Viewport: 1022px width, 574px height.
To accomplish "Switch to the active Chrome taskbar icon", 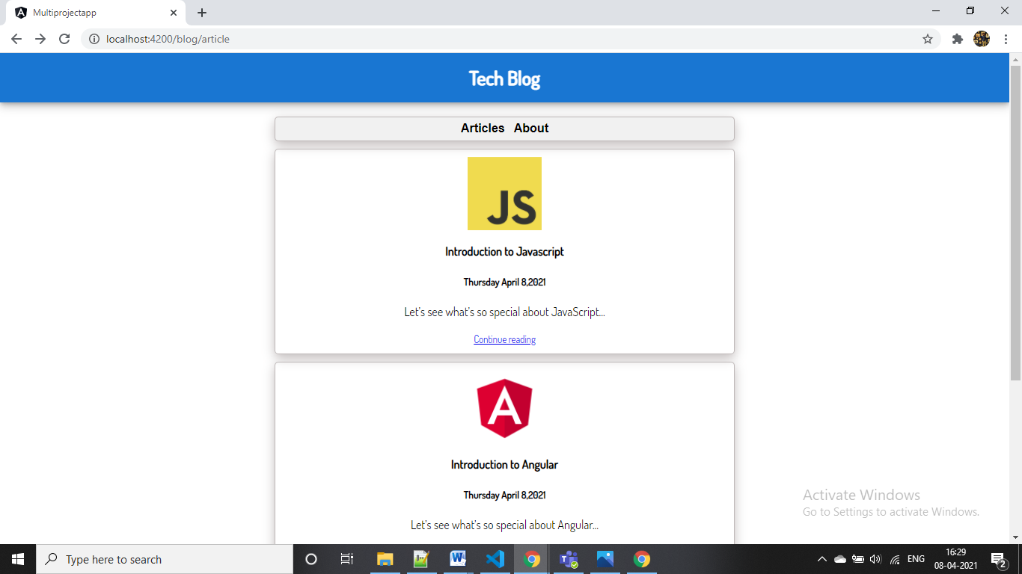I will point(532,559).
